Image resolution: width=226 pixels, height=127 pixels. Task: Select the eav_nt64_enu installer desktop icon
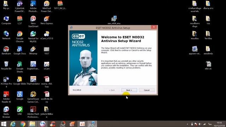[114, 20]
